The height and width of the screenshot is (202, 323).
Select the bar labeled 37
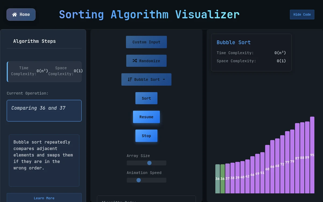[x=227, y=178]
